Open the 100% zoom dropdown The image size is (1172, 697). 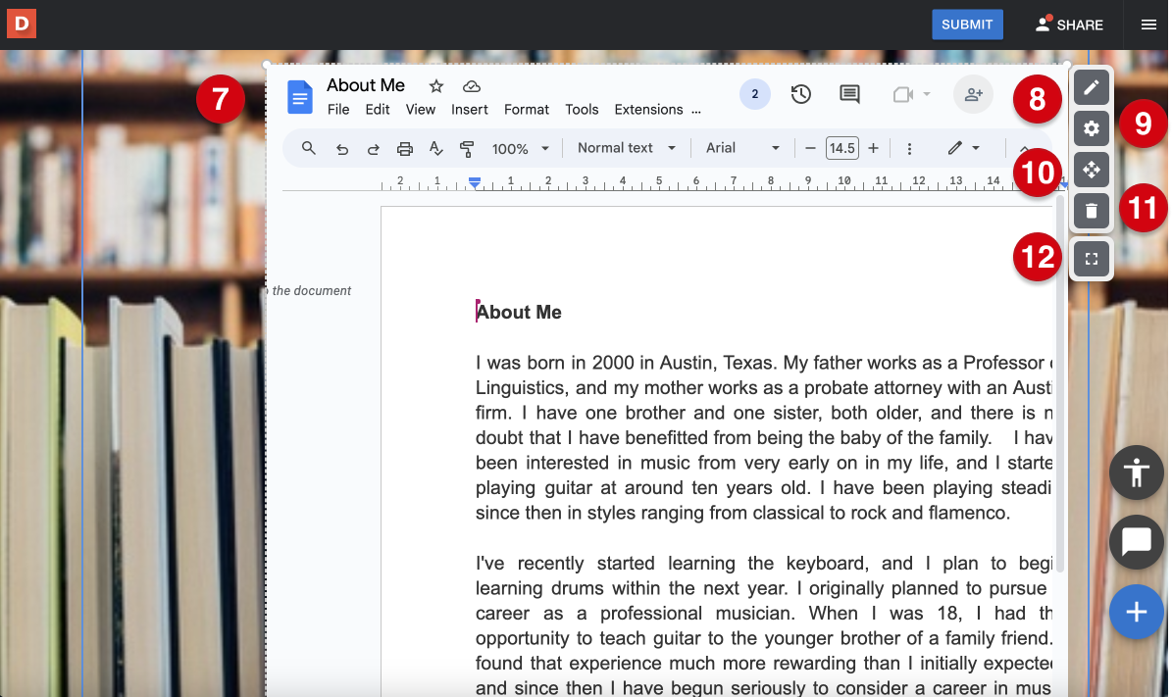pyautogui.click(x=520, y=149)
